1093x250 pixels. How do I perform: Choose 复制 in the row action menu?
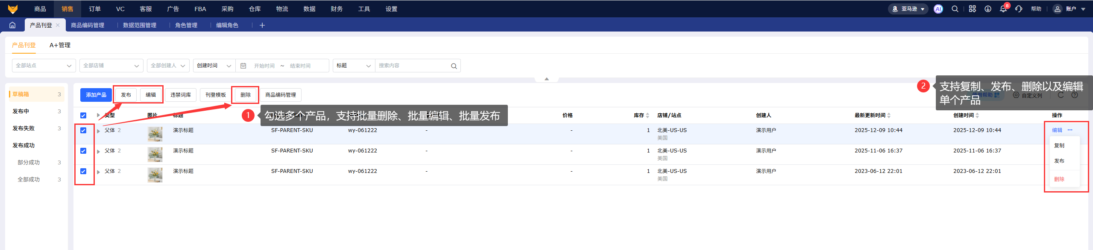(1059, 146)
